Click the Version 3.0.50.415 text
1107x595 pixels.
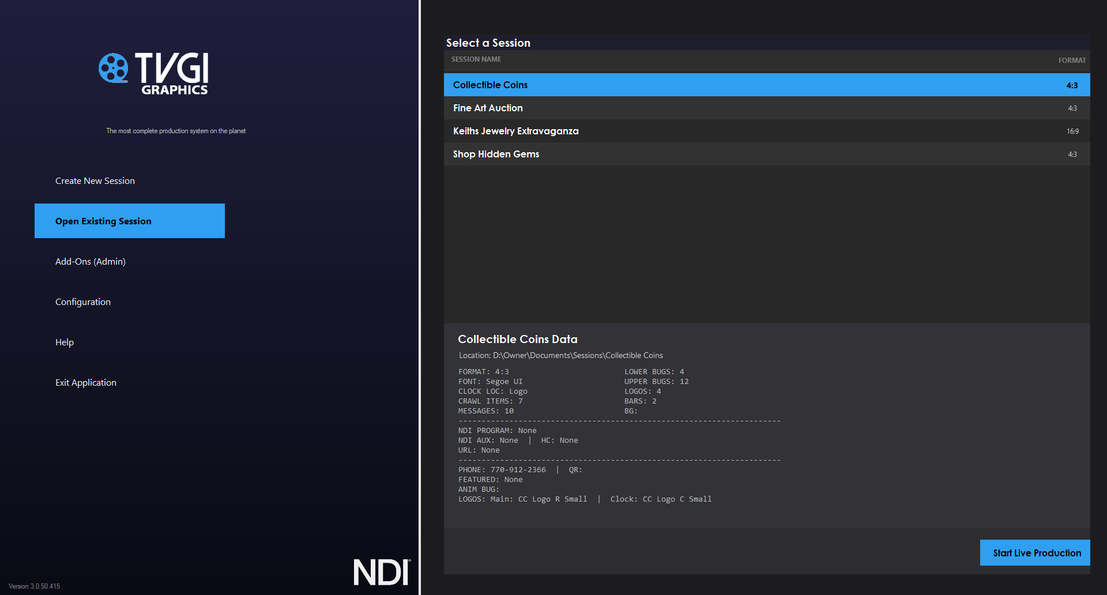34,586
